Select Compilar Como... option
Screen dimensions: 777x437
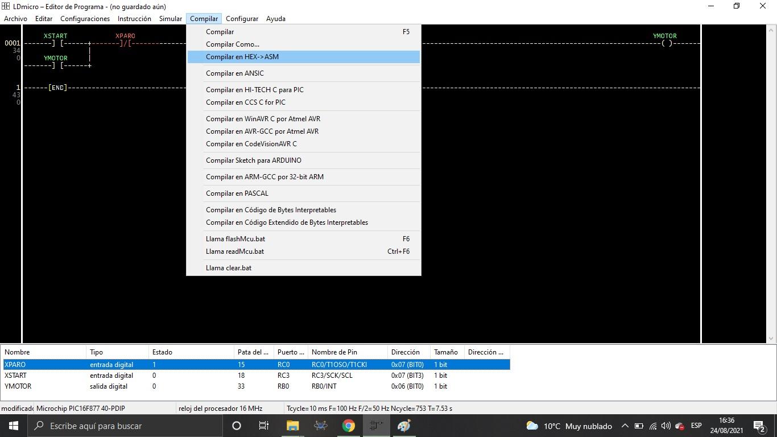click(x=304, y=44)
